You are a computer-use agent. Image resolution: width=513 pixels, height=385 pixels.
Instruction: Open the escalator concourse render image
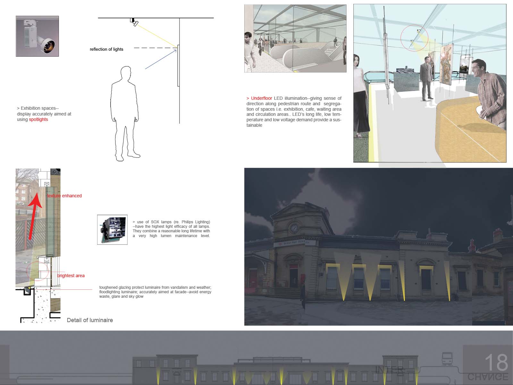coord(295,38)
